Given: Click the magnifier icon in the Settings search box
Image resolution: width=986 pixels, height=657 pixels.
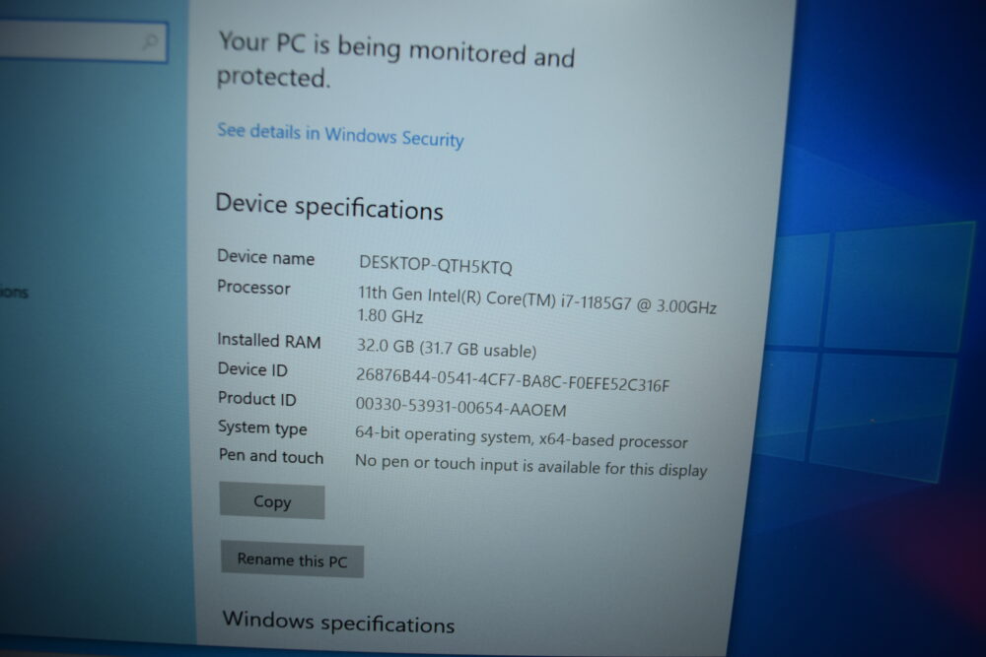Looking at the screenshot, I should [150, 42].
